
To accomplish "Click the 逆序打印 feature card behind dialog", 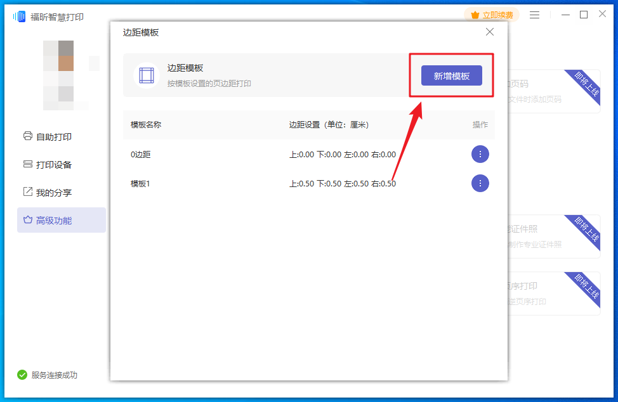I will 553,294.
